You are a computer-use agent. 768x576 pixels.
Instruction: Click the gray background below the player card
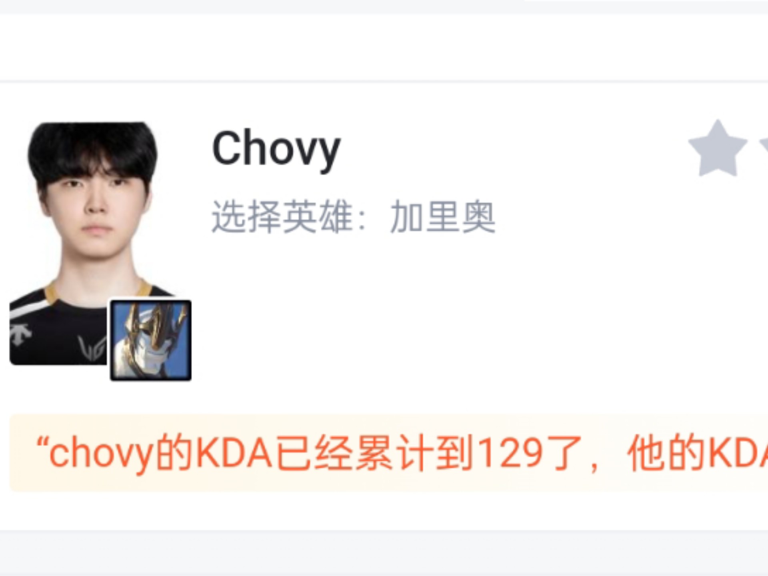pos(384,554)
